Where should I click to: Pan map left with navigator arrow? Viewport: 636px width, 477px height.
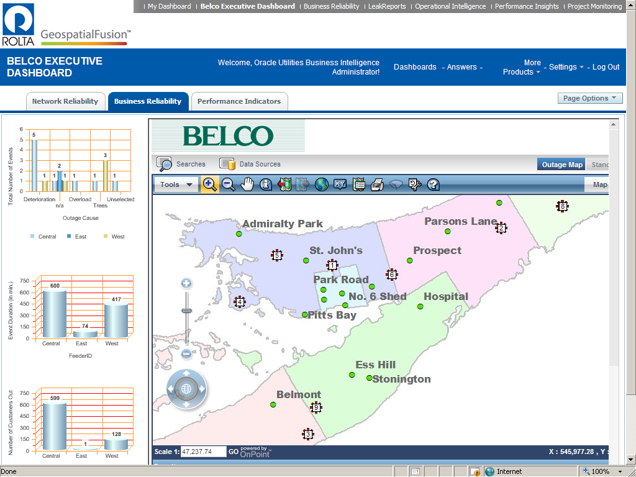170,389
